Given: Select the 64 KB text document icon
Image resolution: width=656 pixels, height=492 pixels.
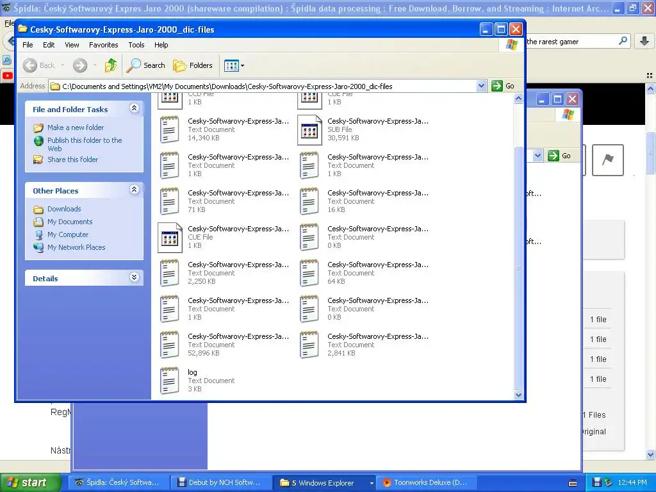Looking at the screenshot, I should pyautogui.click(x=309, y=273).
